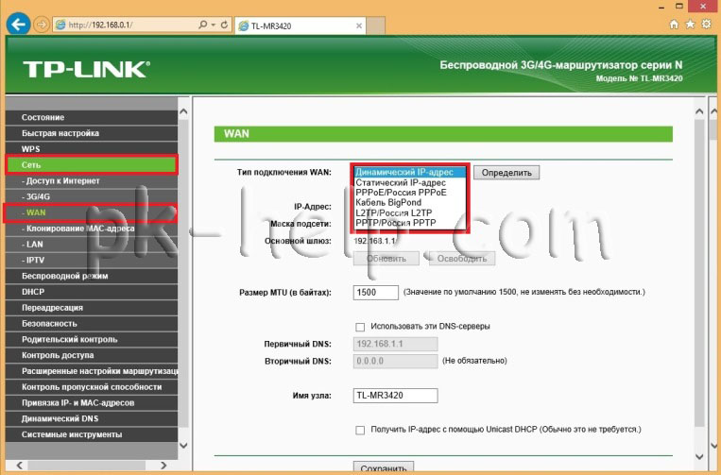Image resolution: width=721 pixels, height=475 pixels.
Task: Click the Первичный DNS field
Action: [395, 344]
